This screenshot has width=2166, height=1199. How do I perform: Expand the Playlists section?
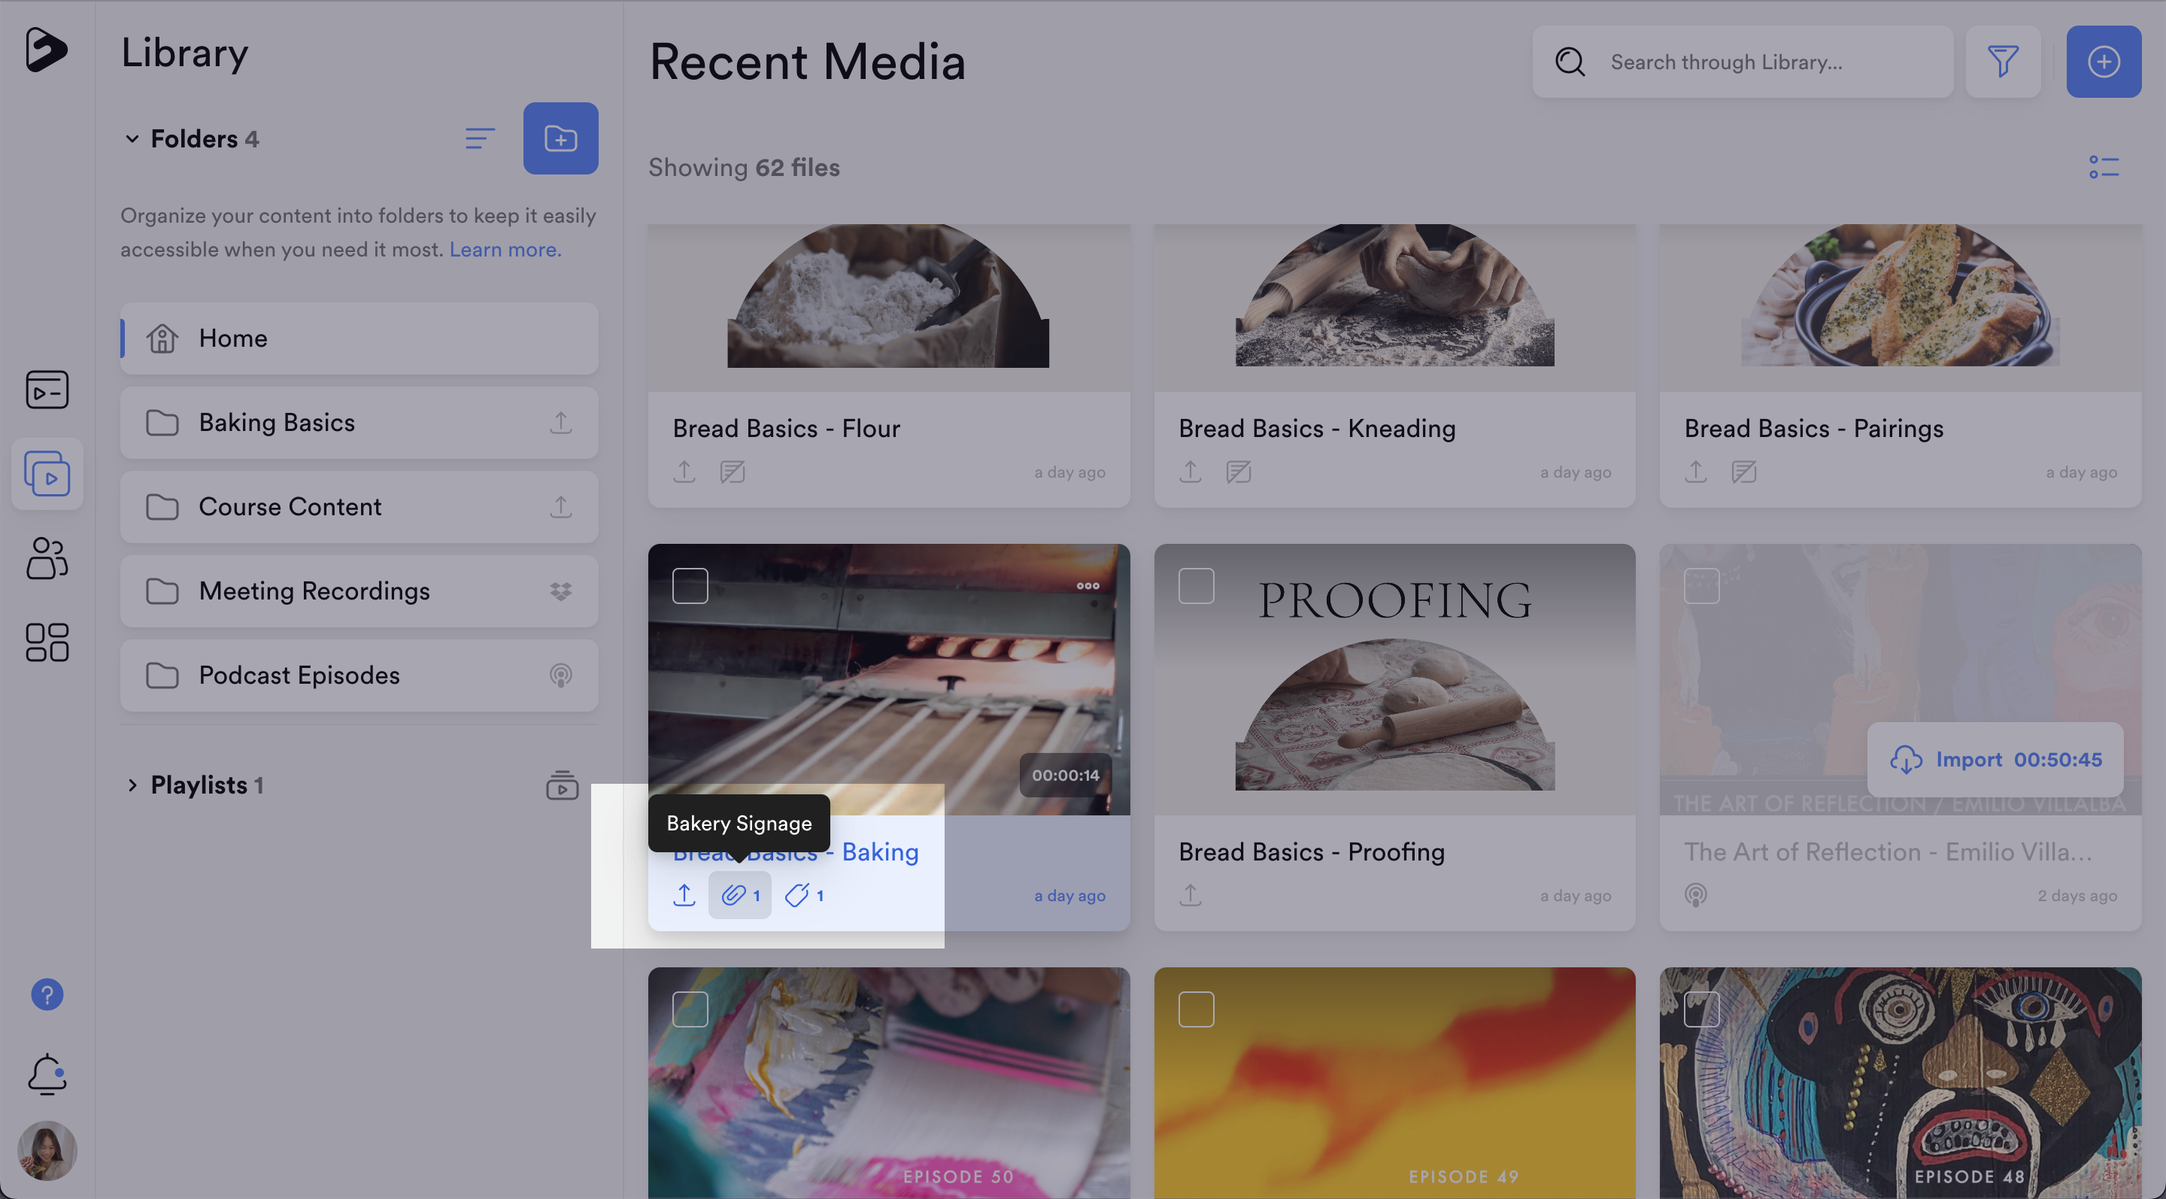click(x=132, y=785)
